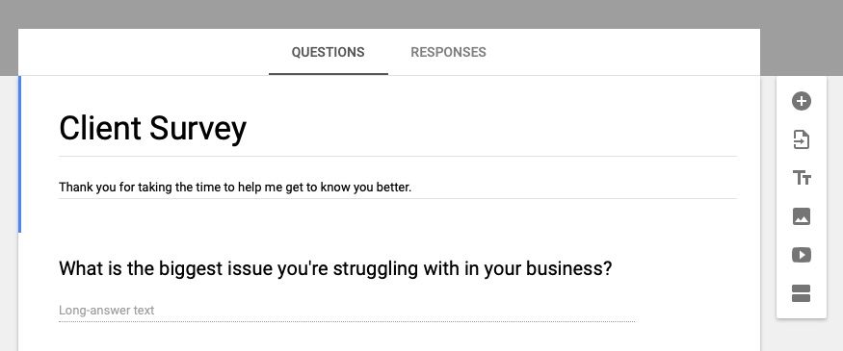Click the underline indicator beneath QUESTIONS
The width and height of the screenshot is (843, 351).
tap(329, 73)
